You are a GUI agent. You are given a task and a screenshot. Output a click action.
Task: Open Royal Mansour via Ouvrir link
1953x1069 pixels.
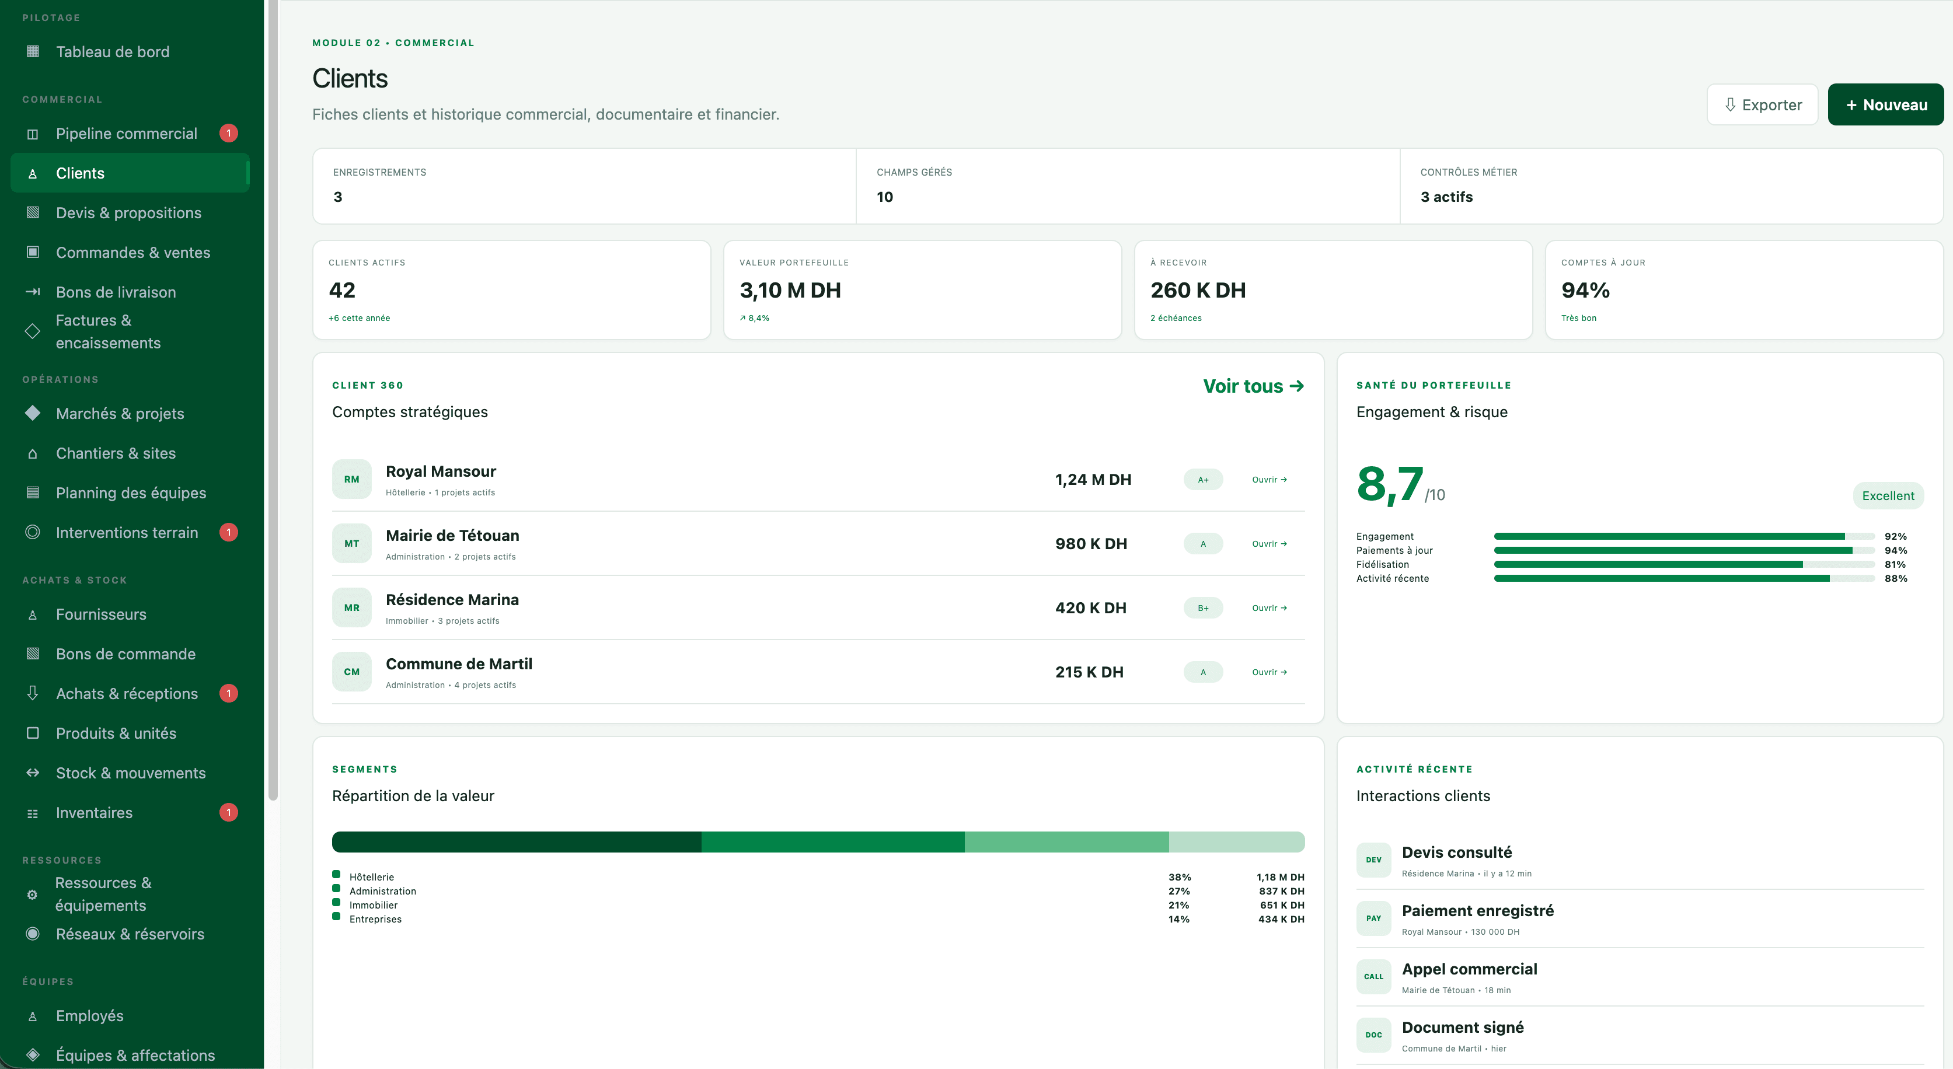pyautogui.click(x=1269, y=480)
